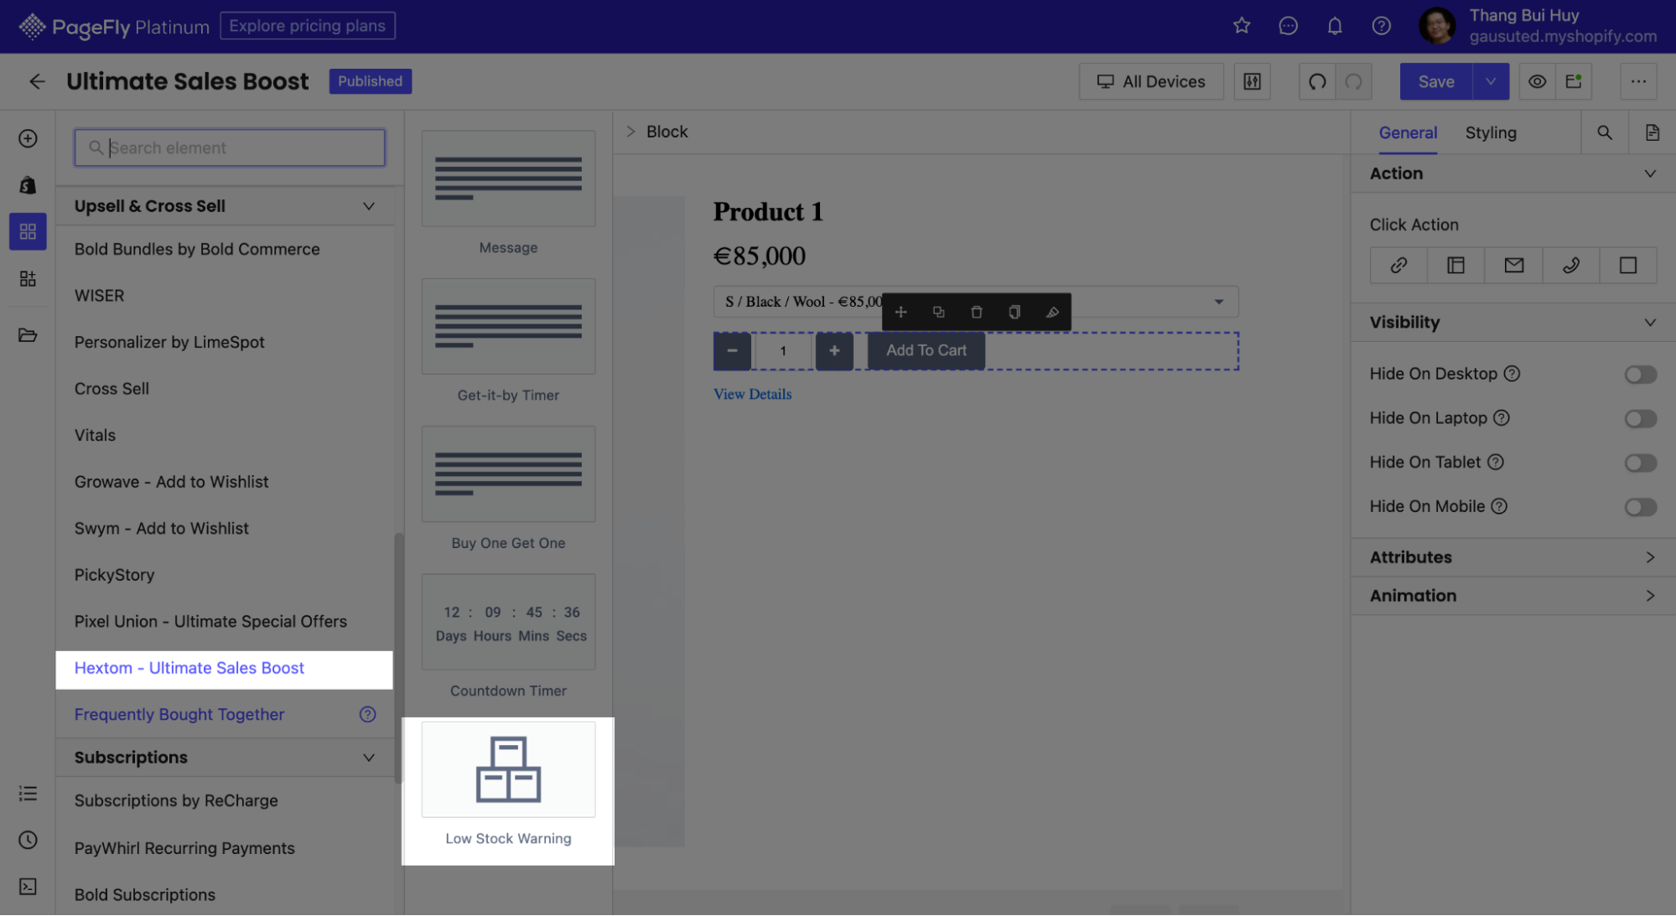Click the duplicate icon in element toolbar

click(x=938, y=312)
